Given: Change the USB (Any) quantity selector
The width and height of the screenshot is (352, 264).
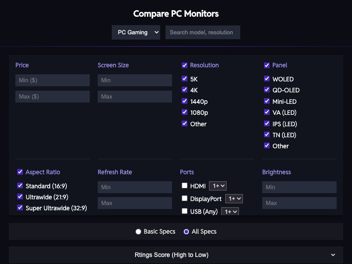Looking at the screenshot, I should click(229, 212).
